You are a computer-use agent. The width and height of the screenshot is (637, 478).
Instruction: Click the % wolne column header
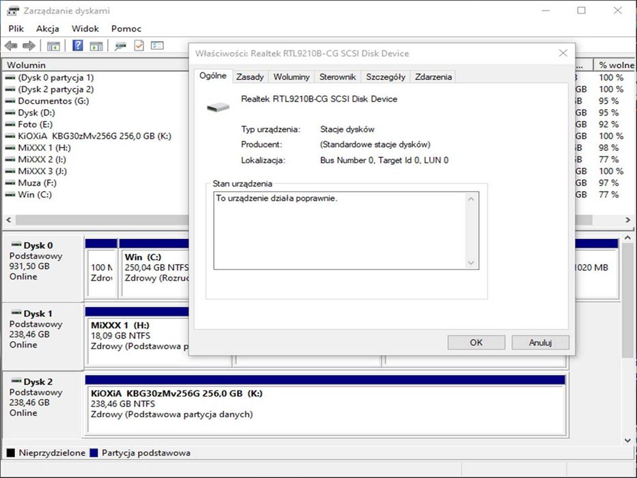tap(615, 65)
